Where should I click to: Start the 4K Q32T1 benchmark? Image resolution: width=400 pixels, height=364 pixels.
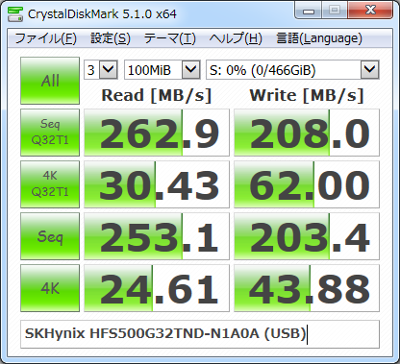tap(50, 184)
